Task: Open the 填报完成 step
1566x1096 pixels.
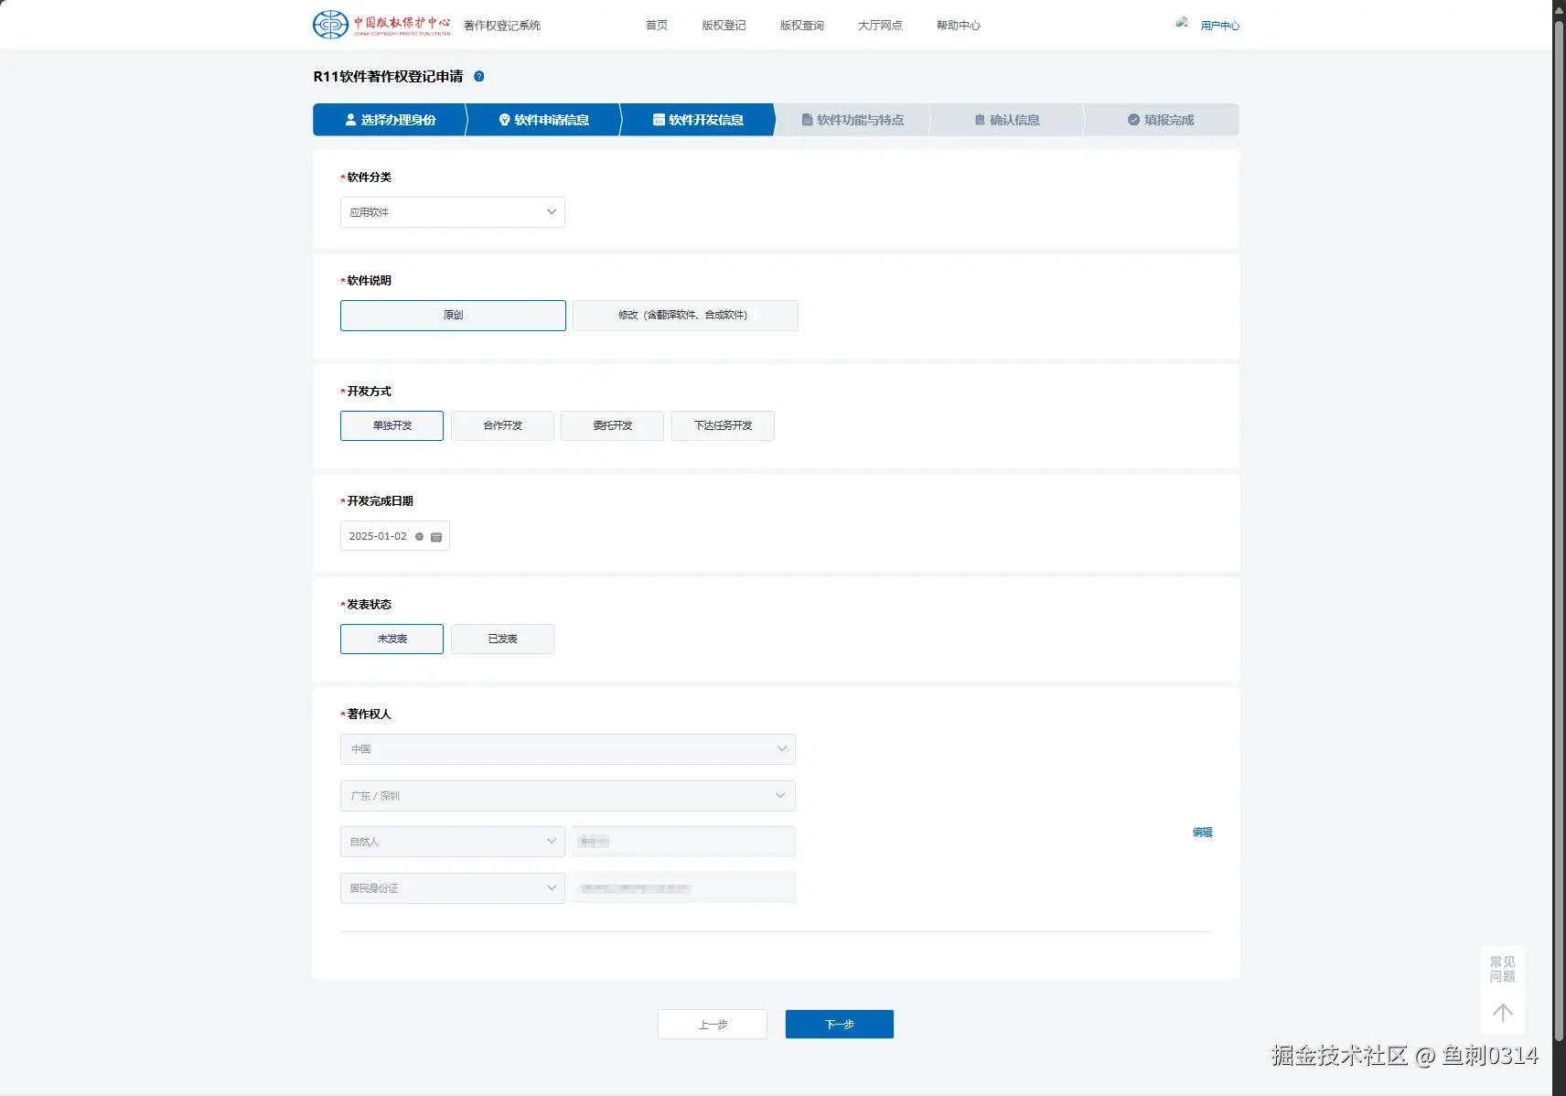Action: (1161, 120)
